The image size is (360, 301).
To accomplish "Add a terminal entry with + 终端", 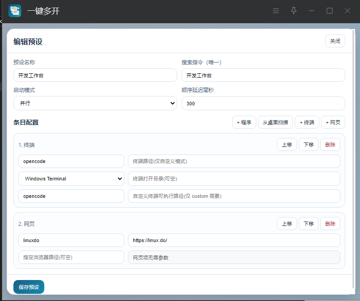I will [307, 122].
